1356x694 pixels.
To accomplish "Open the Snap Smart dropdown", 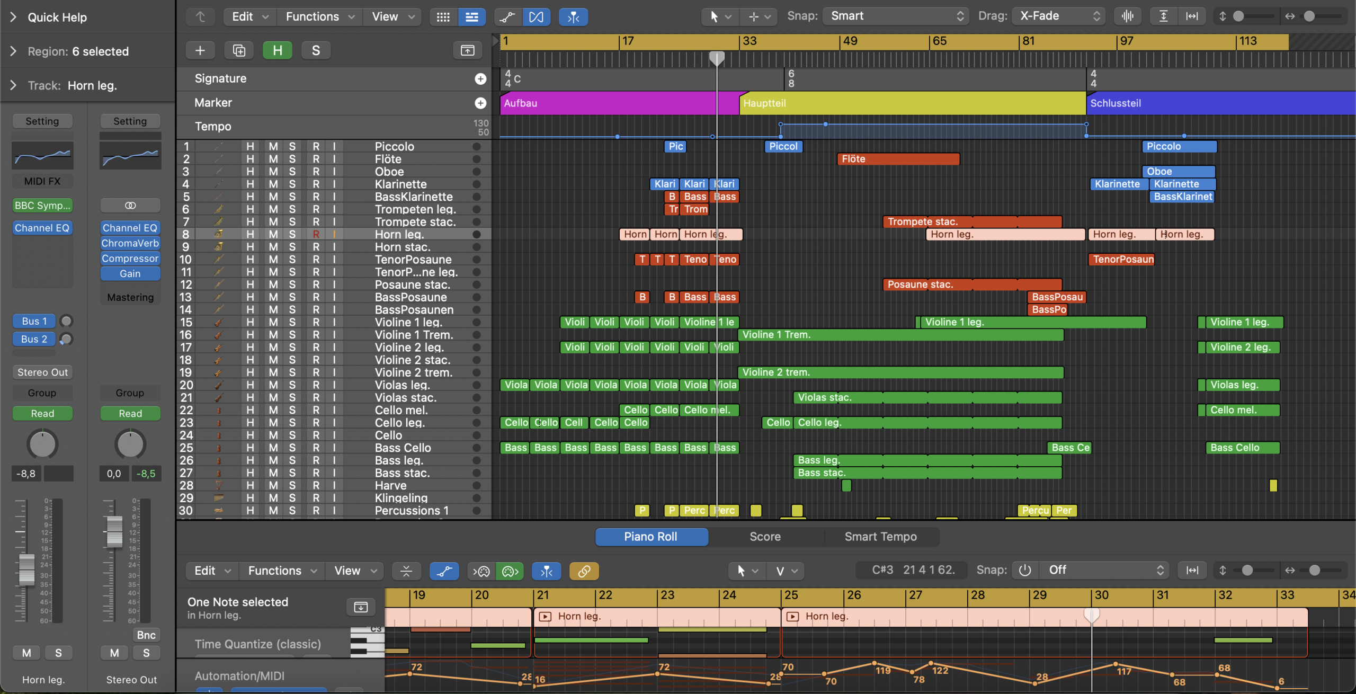I will pyautogui.click(x=895, y=16).
